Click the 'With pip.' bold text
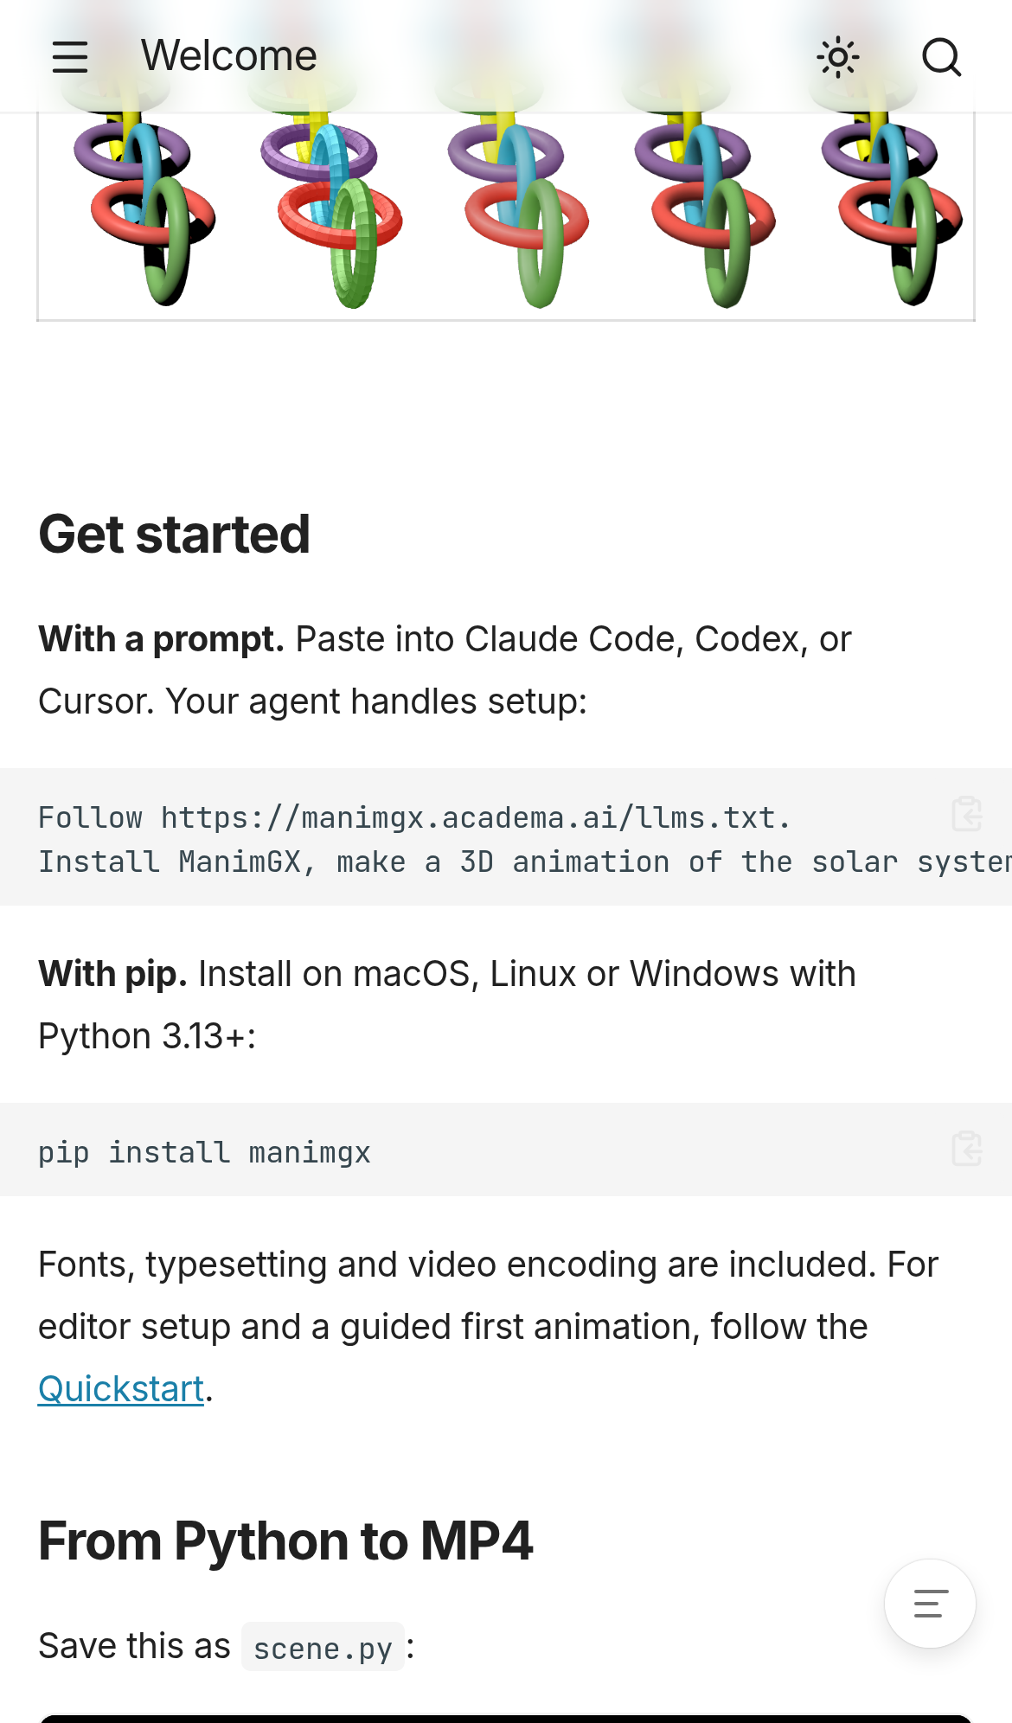 pyautogui.click(x=113, y=974)
